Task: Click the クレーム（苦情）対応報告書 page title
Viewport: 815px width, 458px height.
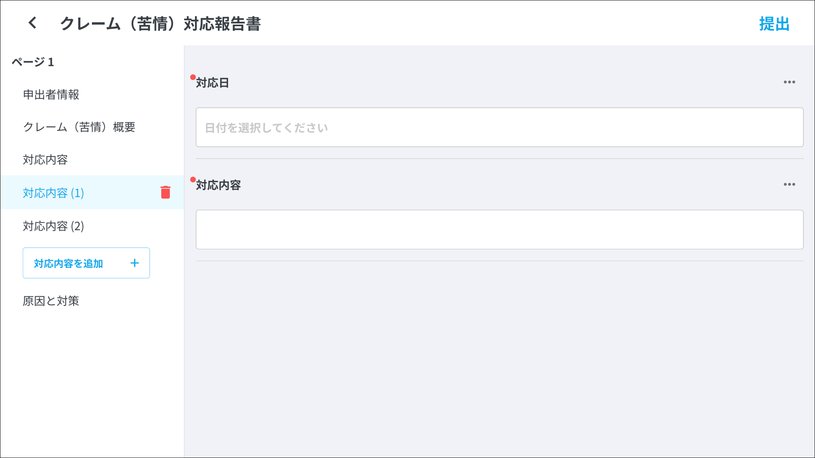Action: [160, 24]
